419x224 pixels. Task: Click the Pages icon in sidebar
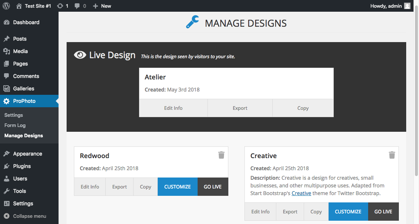coord(7,64)
